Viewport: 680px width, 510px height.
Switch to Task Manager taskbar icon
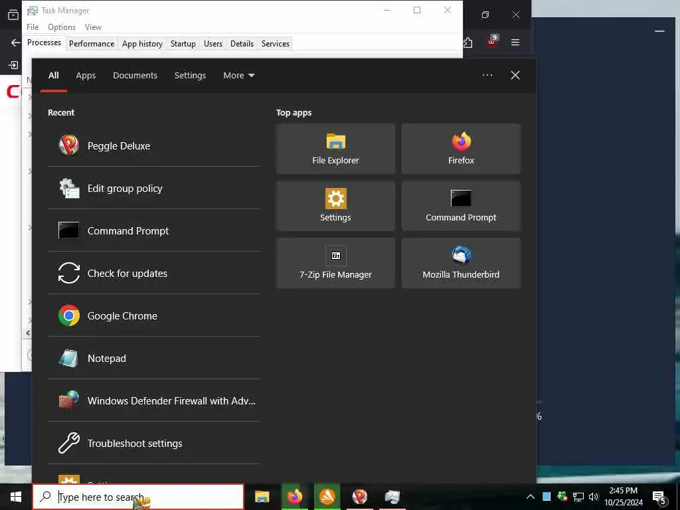pos(392,497)
